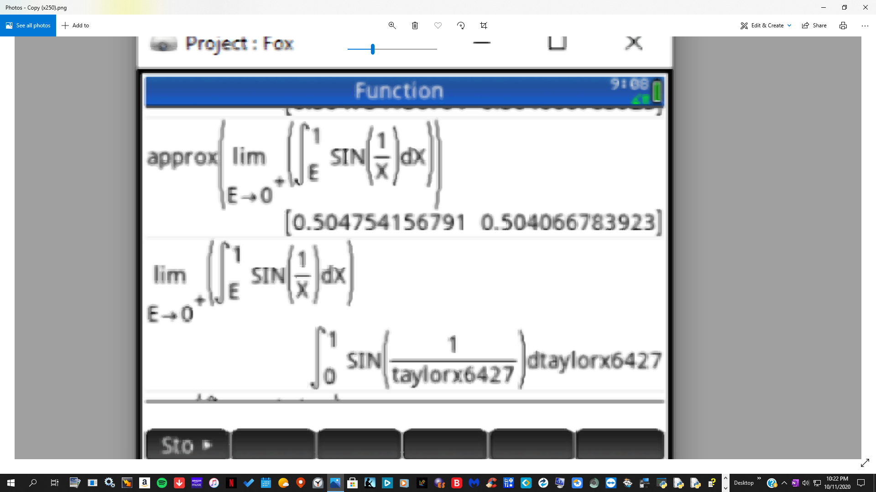Image resolution: width=876 pixels, height=492 pixels.
Task: Launch iTunes from the taskbar
Action: click(214, 482)
